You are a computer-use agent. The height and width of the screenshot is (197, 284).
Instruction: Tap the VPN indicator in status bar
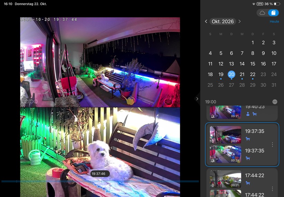[260, 4]
